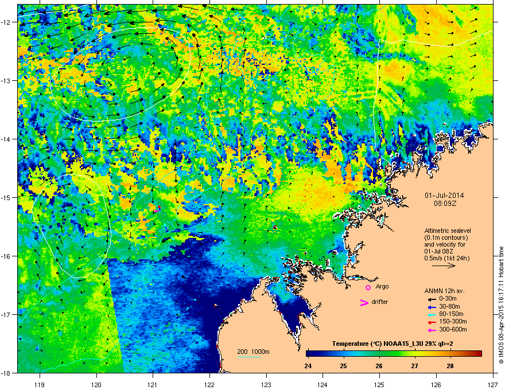505x390 pixels.
Task: Click the '-17' latitude axis label
Action: pos(6,315)
